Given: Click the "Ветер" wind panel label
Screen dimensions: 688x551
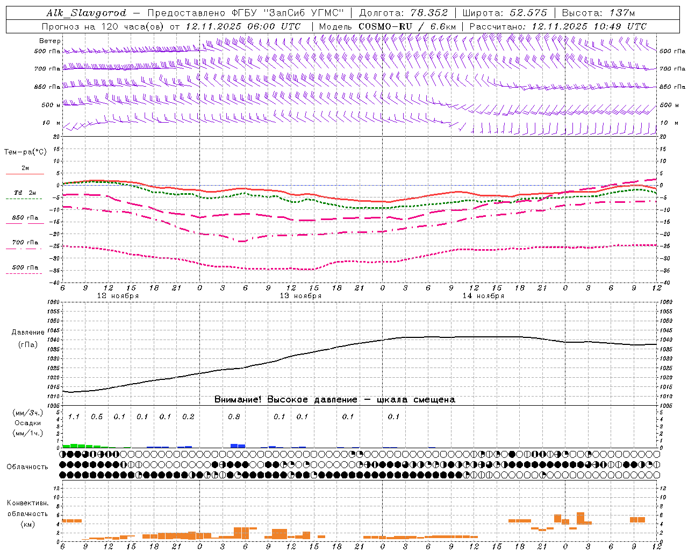Looking at the screenshot, I should coord(50,41).
